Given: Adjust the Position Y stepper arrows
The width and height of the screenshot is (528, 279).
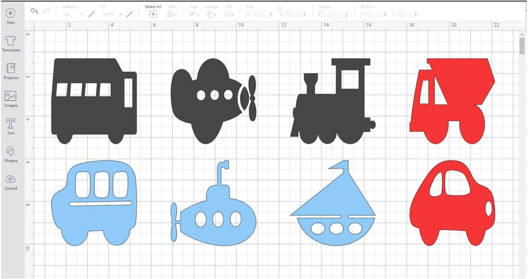Looking at the screenshot, I should (416, 14).
